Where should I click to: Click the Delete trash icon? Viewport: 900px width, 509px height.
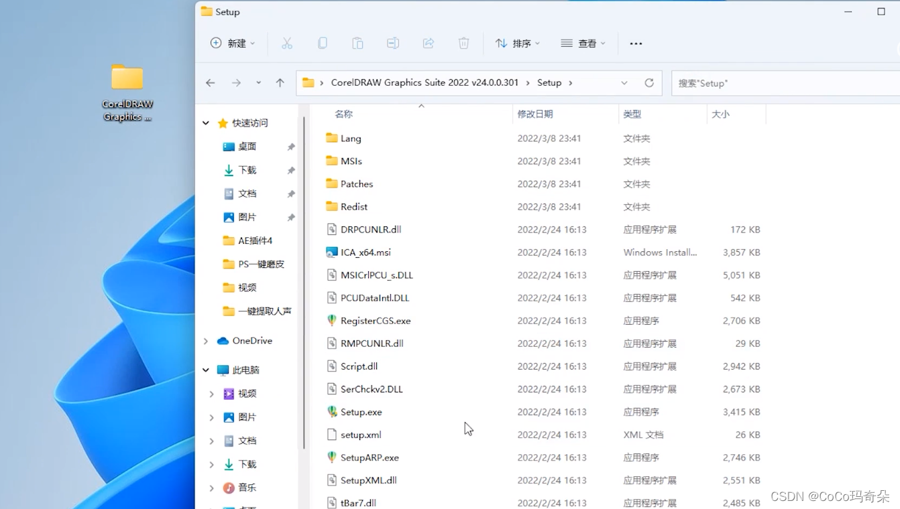pyautogui.click(x=463, y=44)
